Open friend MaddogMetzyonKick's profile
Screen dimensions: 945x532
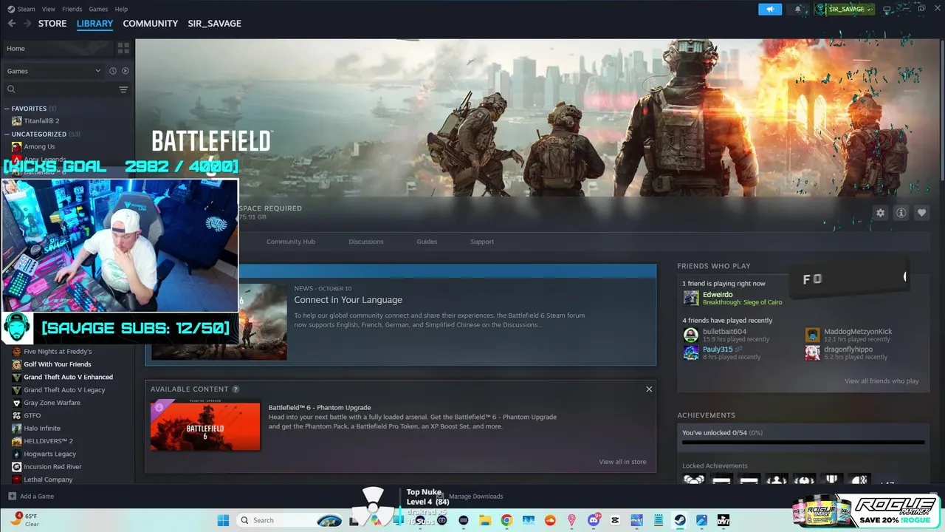pyautogui.click(x=858, y=332)
